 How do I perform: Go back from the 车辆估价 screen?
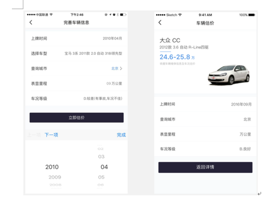click(x=160, y=23)
